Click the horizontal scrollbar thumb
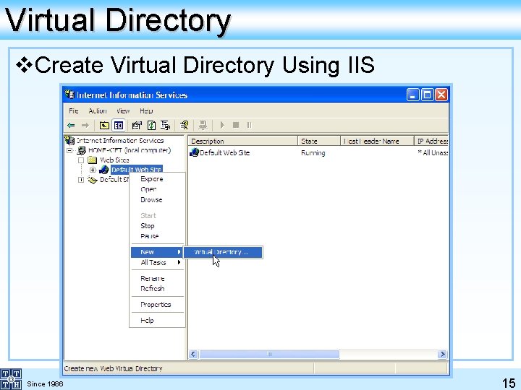The width and height of the screenshot is (521, 390). 269,354
